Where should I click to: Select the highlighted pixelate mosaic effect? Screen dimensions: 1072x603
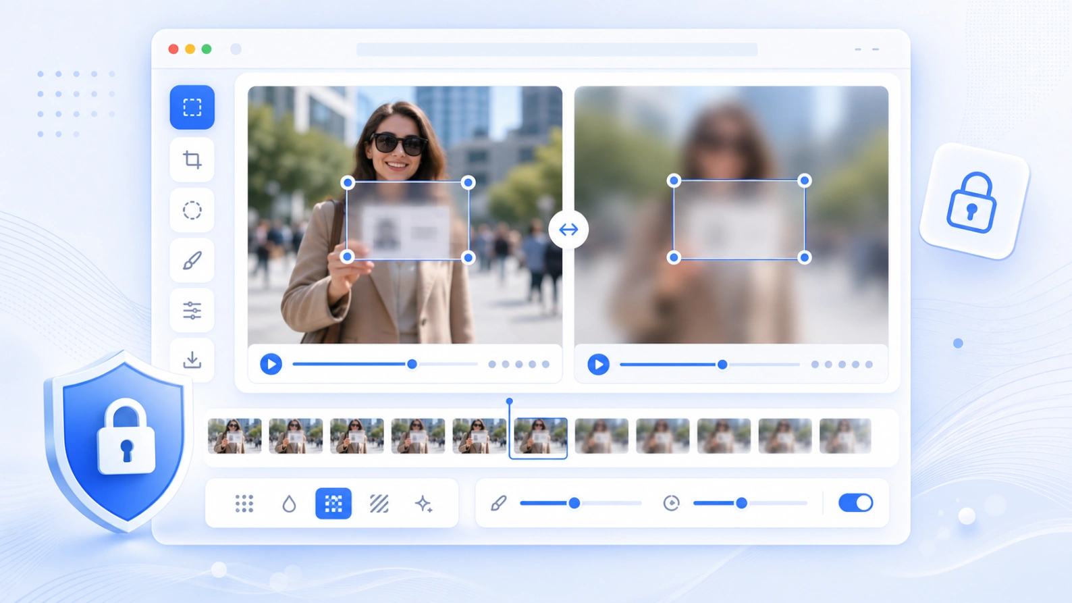333,503
